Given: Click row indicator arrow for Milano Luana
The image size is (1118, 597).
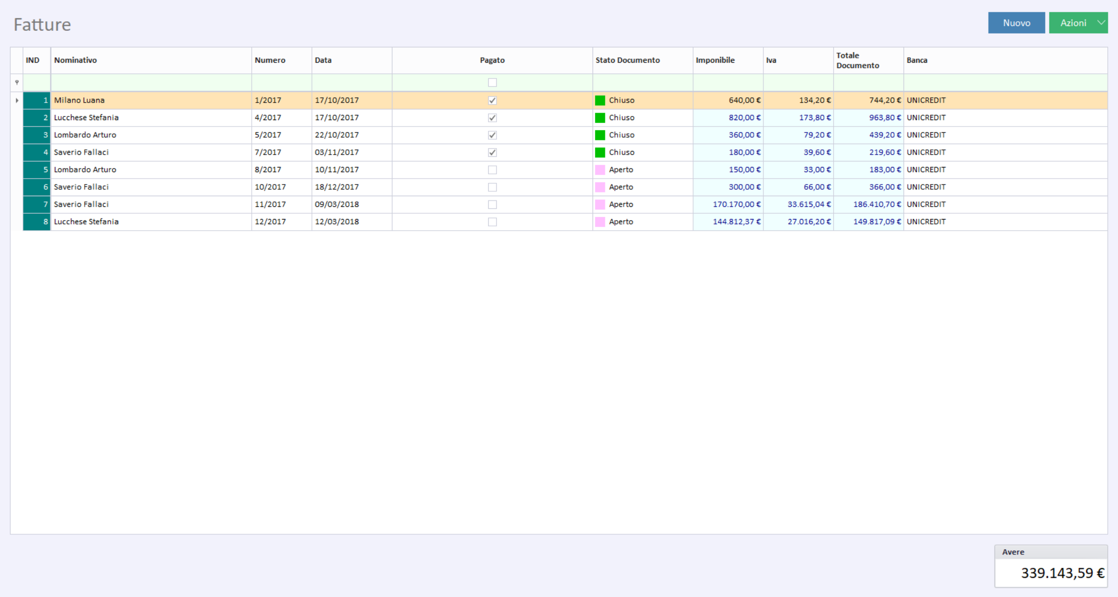Looking at the screenshot, I should pyautogui.click(x=17, y=100).
